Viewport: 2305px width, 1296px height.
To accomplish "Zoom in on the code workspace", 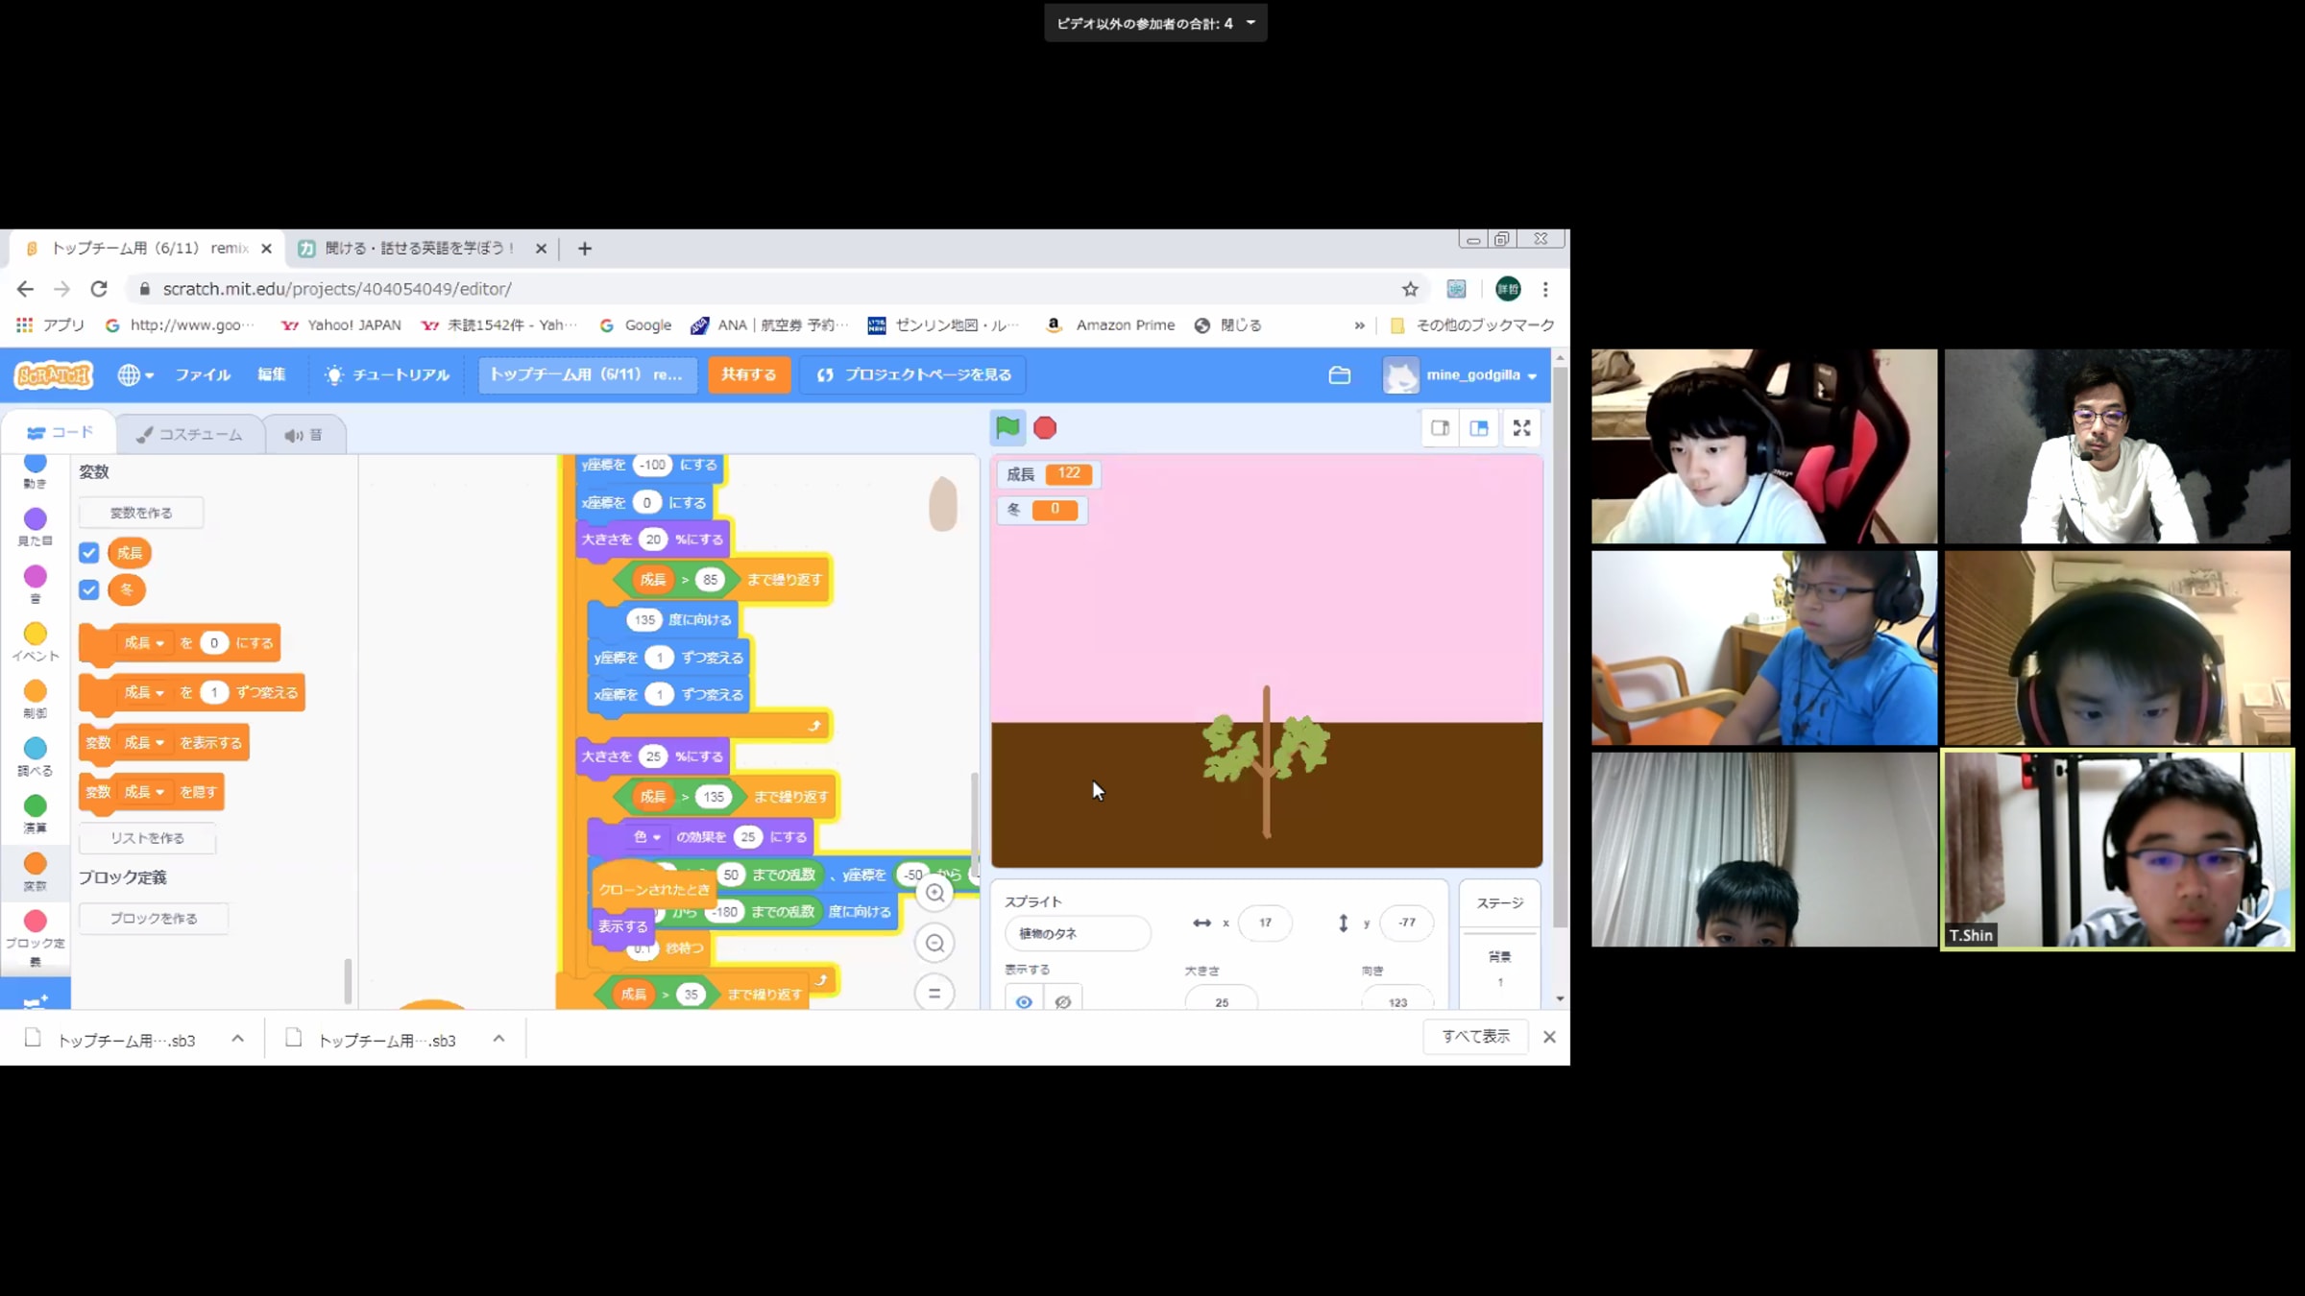I will (x=934, y=893).
